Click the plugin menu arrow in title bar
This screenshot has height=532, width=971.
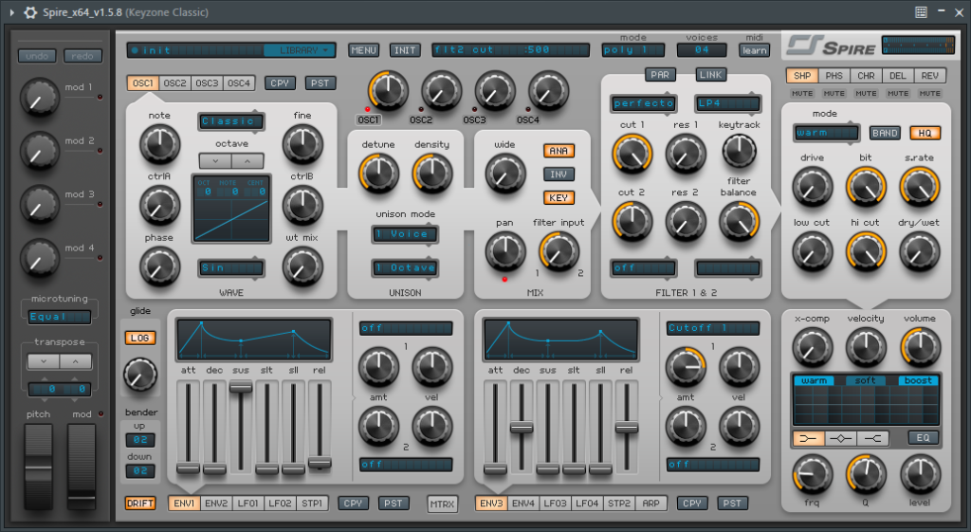[x=11, y=12]
